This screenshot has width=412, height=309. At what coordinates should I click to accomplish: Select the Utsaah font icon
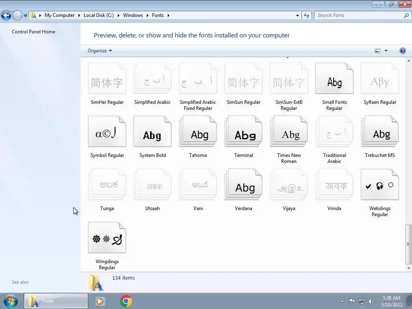point(152,184)
